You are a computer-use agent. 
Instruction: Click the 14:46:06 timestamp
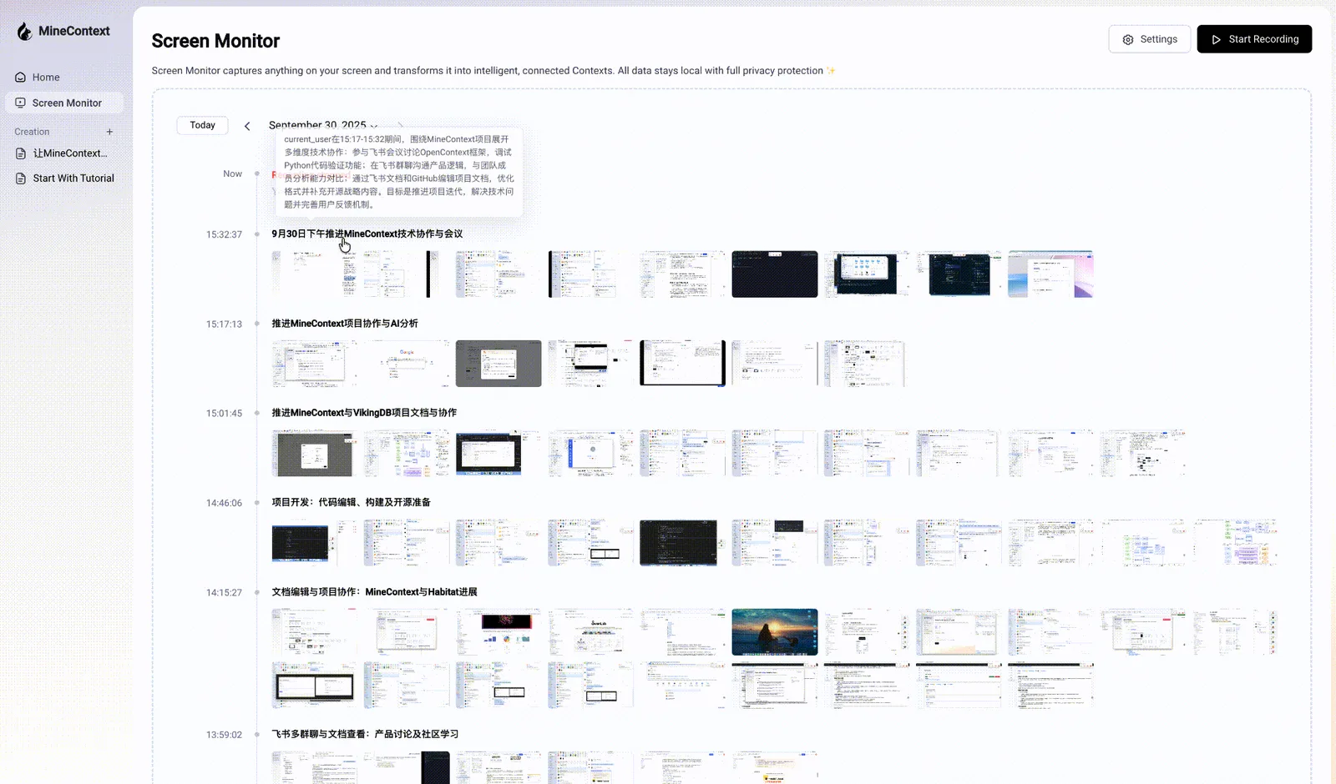(224, 503)
